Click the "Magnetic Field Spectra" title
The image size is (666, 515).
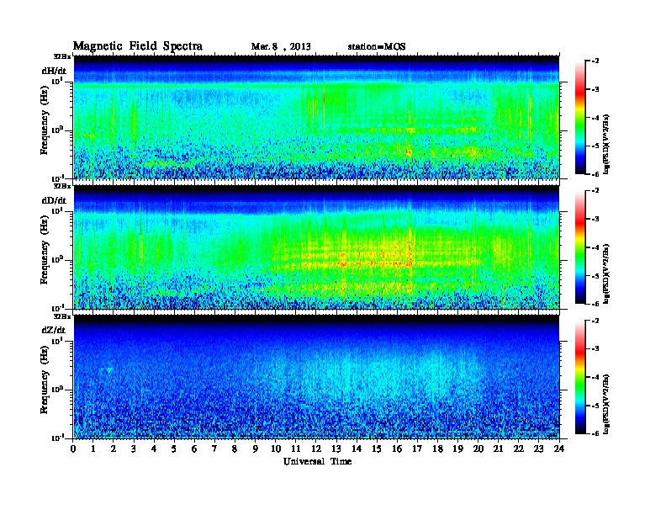tap(138, 46)
